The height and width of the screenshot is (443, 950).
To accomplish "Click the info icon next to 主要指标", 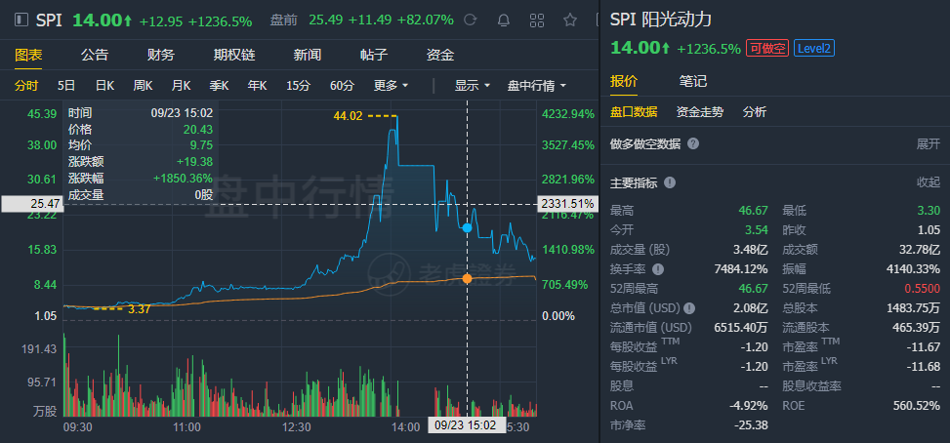I will pos(670,182).
